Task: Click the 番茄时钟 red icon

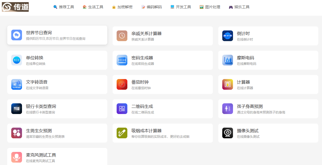Action: [122, 84]
